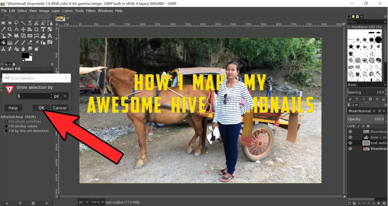Select the Pencil tool
Viewport: 388px width, 206px height.
tap(16, 42)
